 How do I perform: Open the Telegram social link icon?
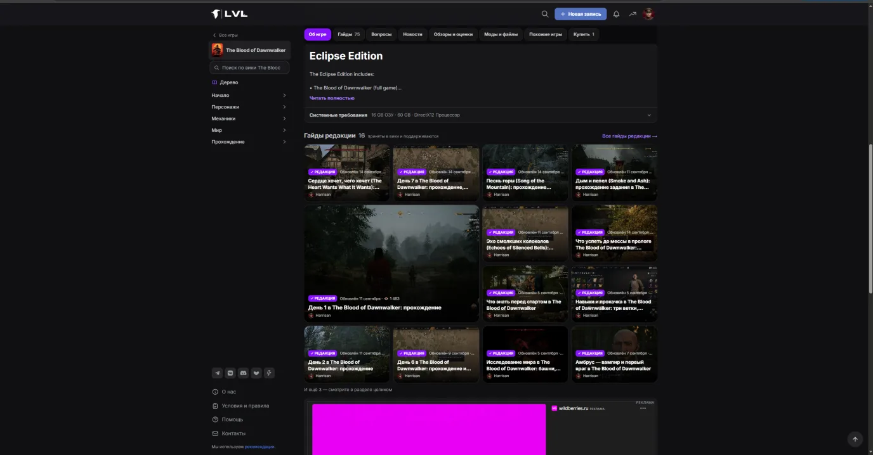tap(218, 373)
